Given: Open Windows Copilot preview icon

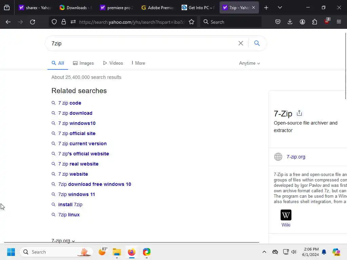Looking at the screenshot, I should [336, 252].
